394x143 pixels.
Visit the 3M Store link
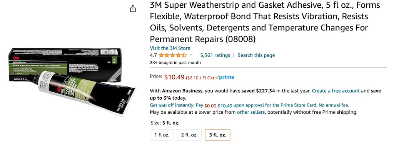coord(170,48)
